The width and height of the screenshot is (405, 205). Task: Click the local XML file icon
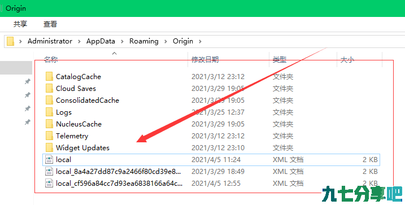pos(49,160)
